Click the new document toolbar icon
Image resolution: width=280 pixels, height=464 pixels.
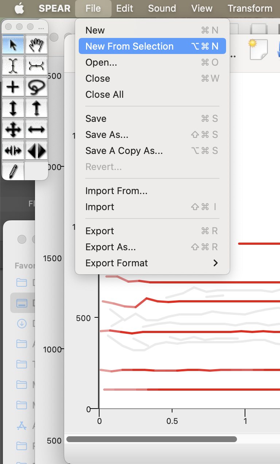point(258,49)
